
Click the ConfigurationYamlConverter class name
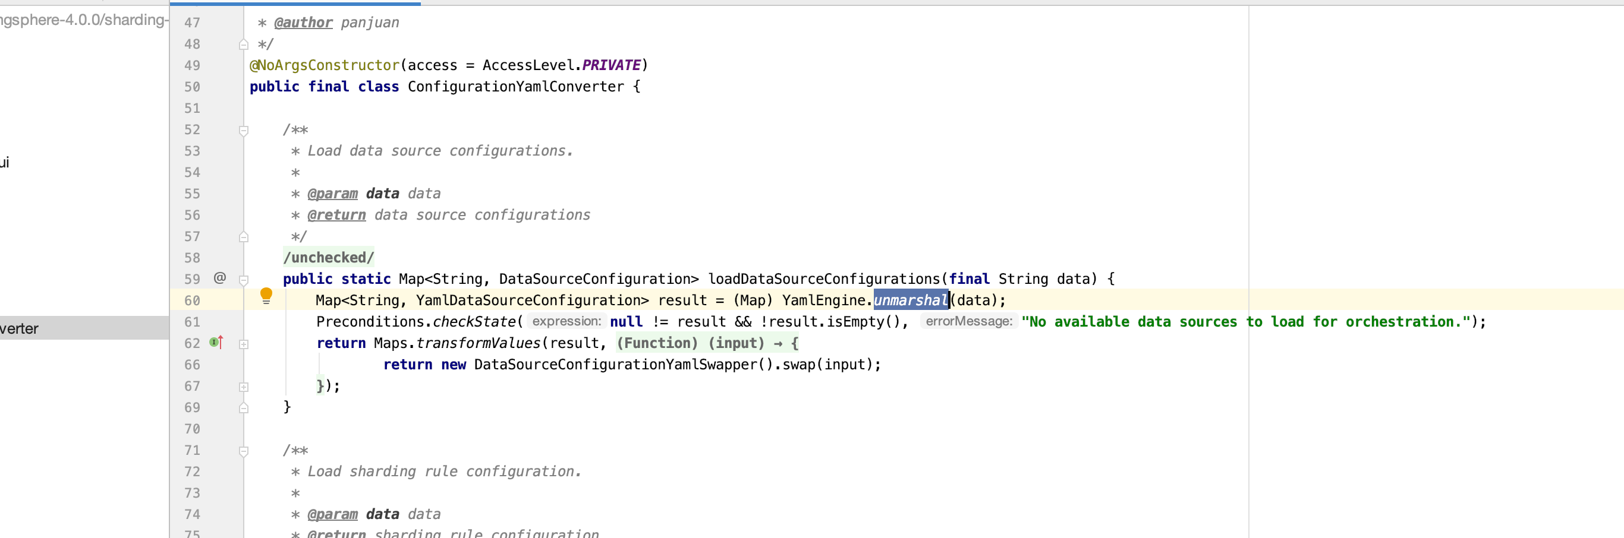point(516,87)
